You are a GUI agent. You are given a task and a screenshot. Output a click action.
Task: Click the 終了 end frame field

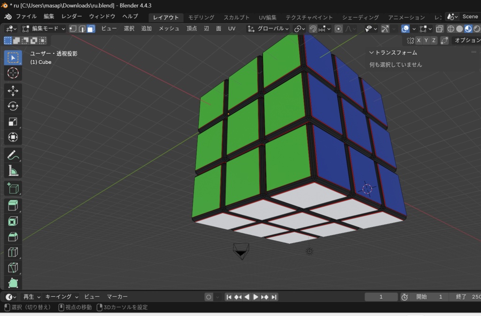[x=465, y=297]
